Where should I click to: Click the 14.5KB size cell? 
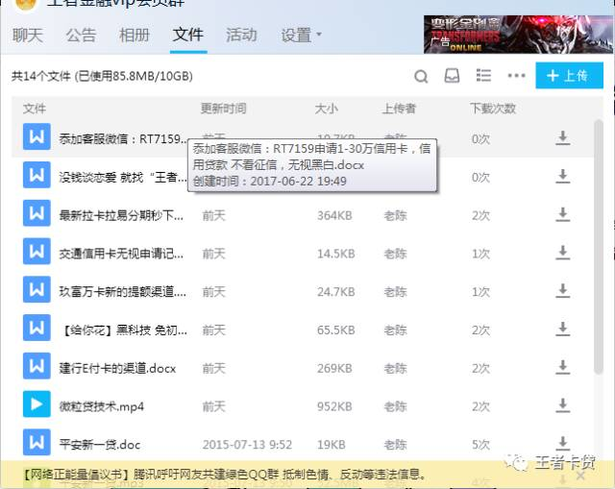coord(336,254)
